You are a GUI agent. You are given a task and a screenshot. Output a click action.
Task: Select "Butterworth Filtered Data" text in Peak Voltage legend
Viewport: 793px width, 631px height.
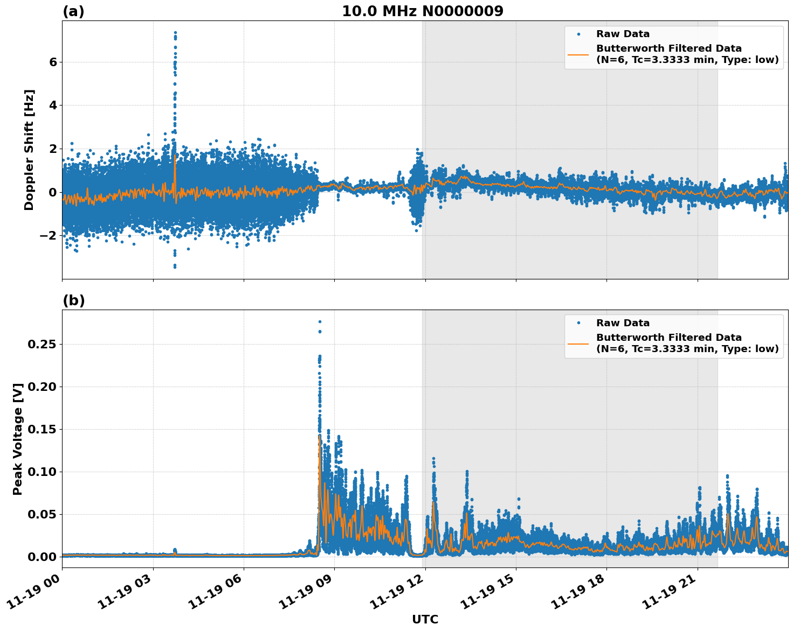click(x=668, y=338)
